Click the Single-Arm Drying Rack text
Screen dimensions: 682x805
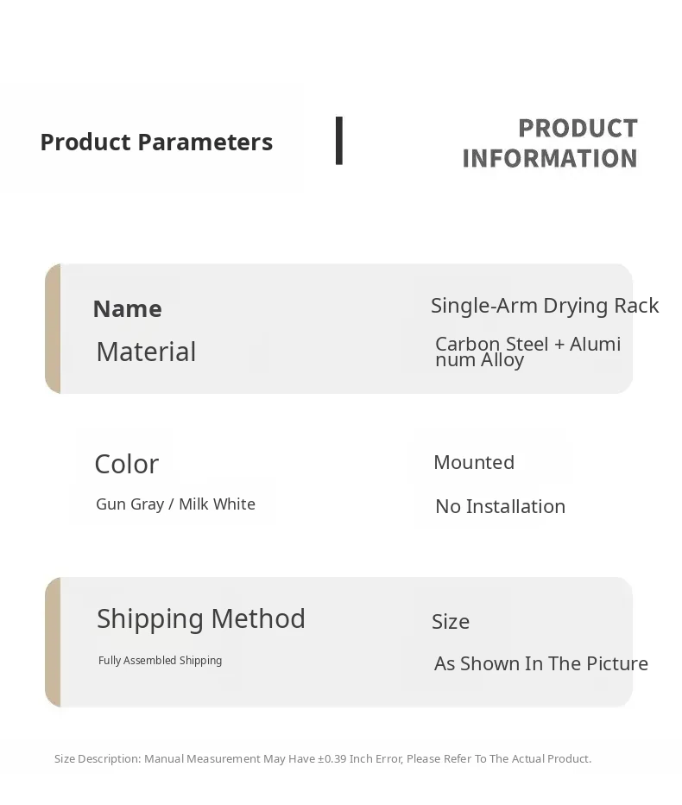tap(545, 306)
